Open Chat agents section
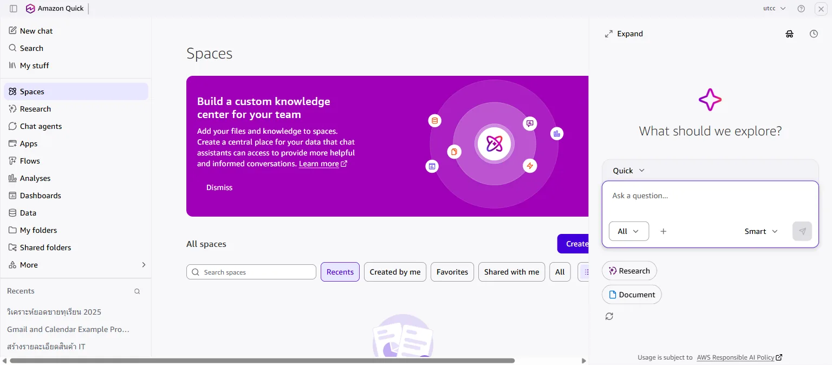 [x=76, y=126]
